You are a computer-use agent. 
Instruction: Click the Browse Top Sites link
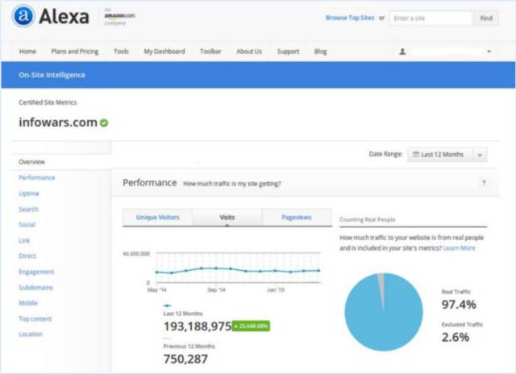tap(350, 18)
